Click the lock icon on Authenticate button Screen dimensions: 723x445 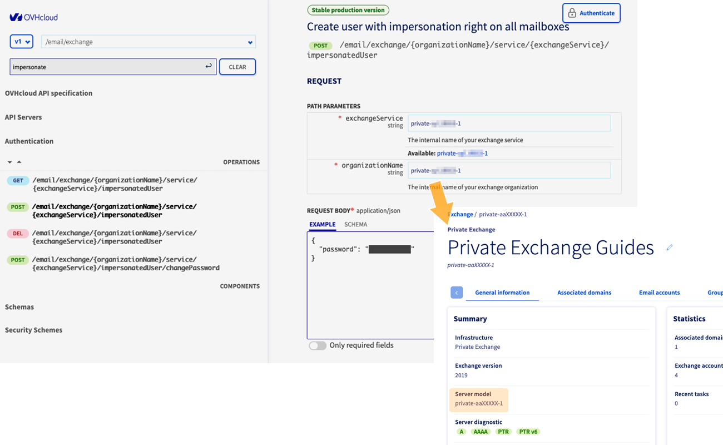pos(572,13)
